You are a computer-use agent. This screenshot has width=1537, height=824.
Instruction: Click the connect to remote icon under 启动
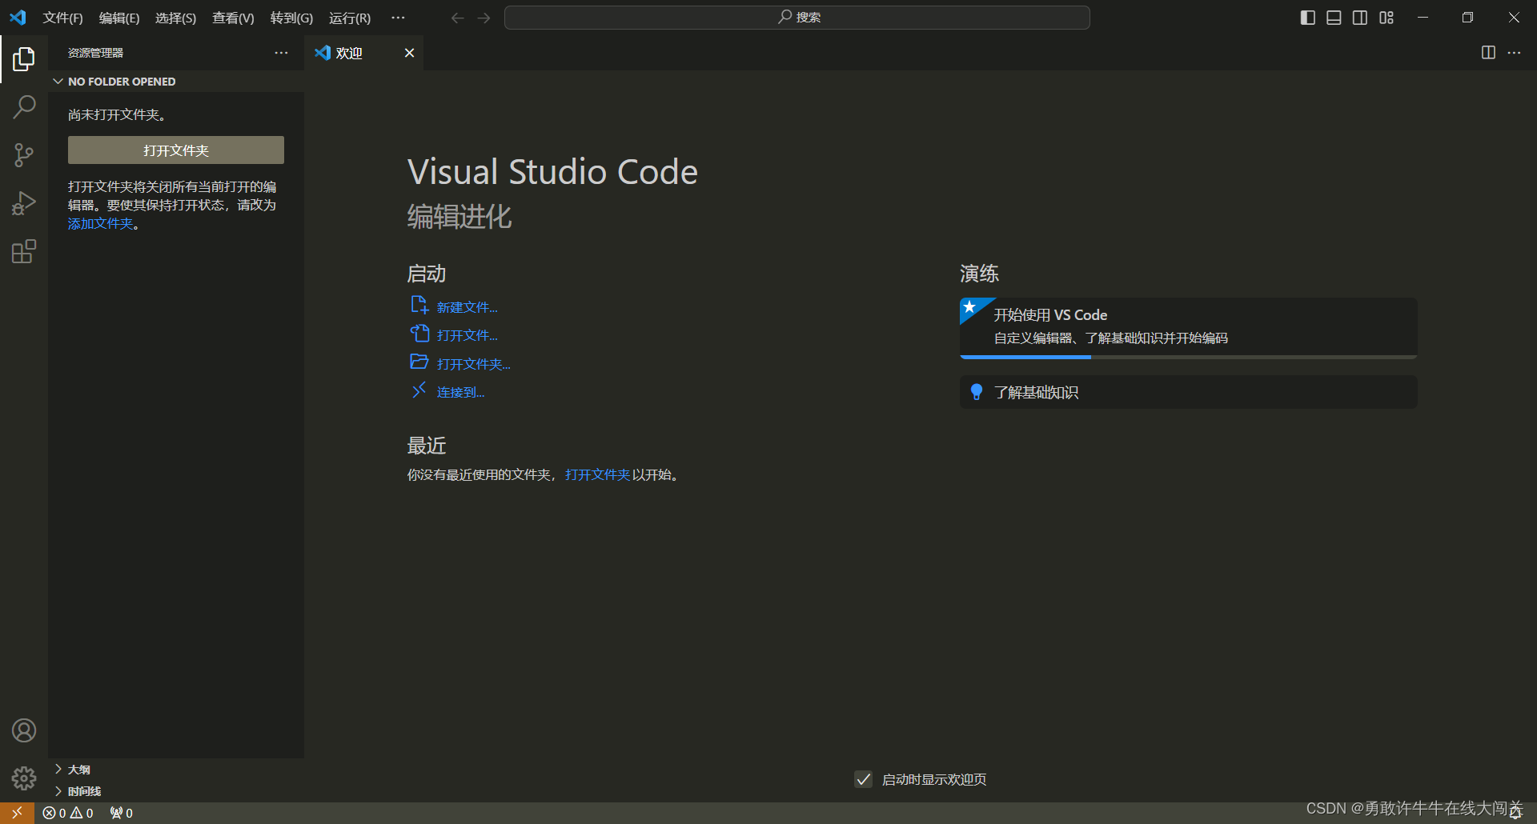pos(419,390)
